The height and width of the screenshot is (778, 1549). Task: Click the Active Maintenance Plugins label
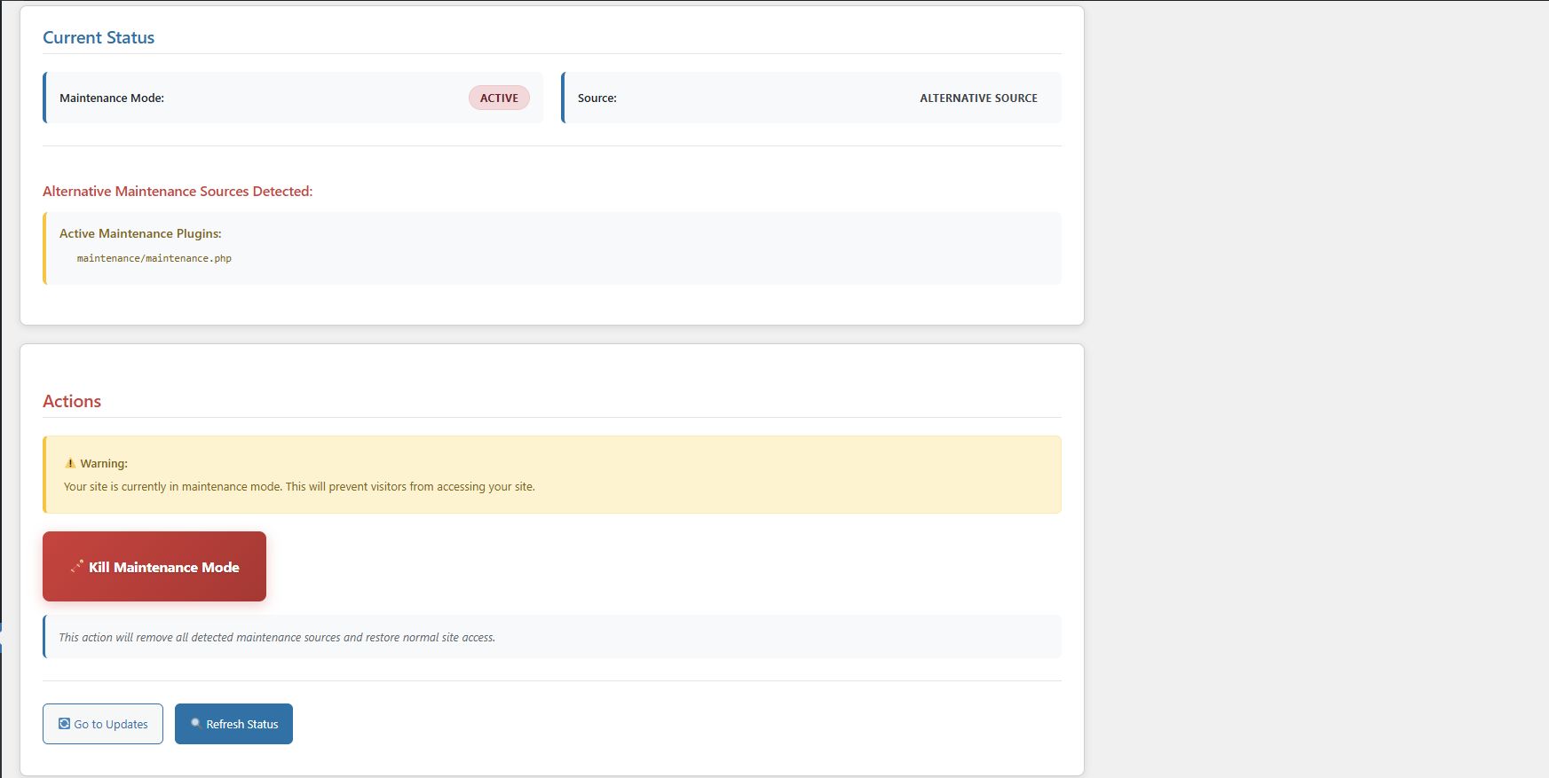click(140, 233)
